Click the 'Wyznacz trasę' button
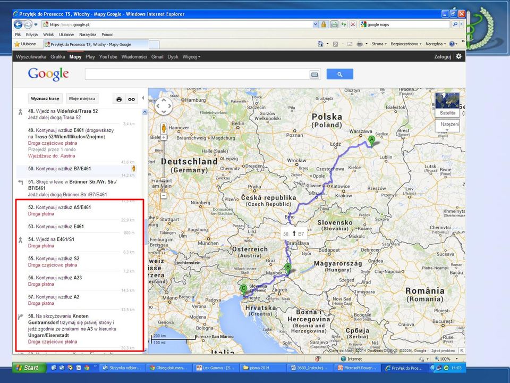The height and width of the screenshot is (383, 510). tap(45, 98)
